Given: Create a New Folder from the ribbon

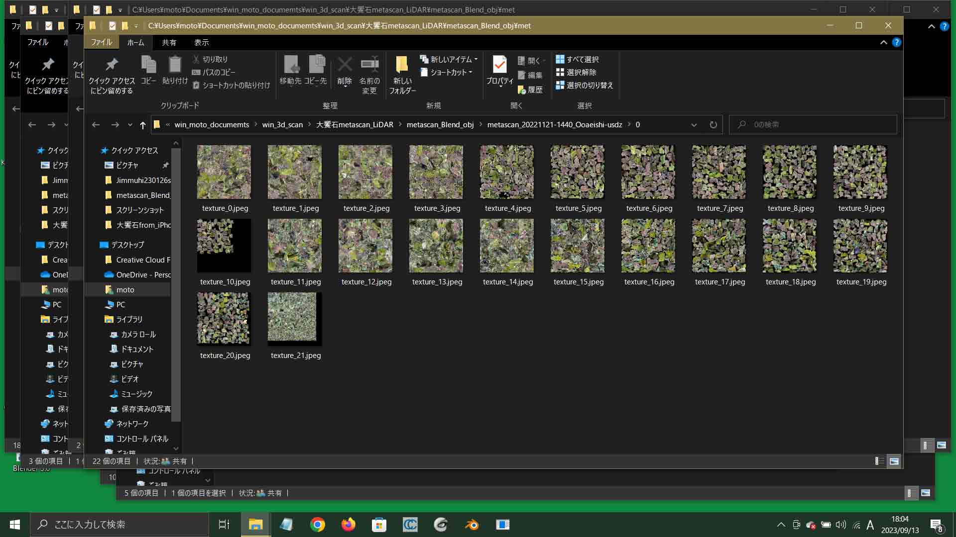Looking at the screenshot, I should pyautogui.click(x=402, y=65).
